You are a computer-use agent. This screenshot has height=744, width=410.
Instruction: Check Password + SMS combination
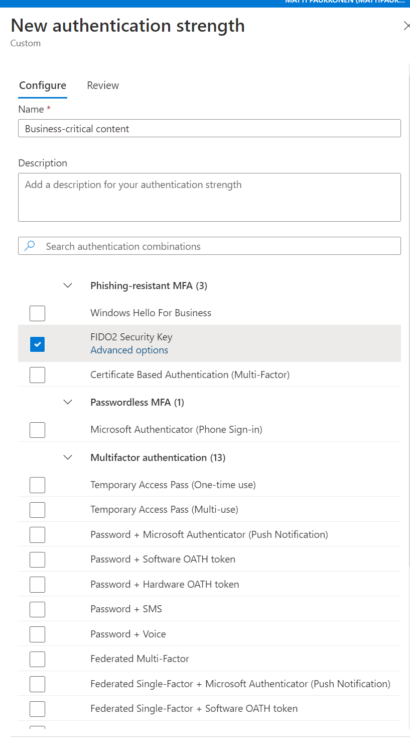pos(37,609)
